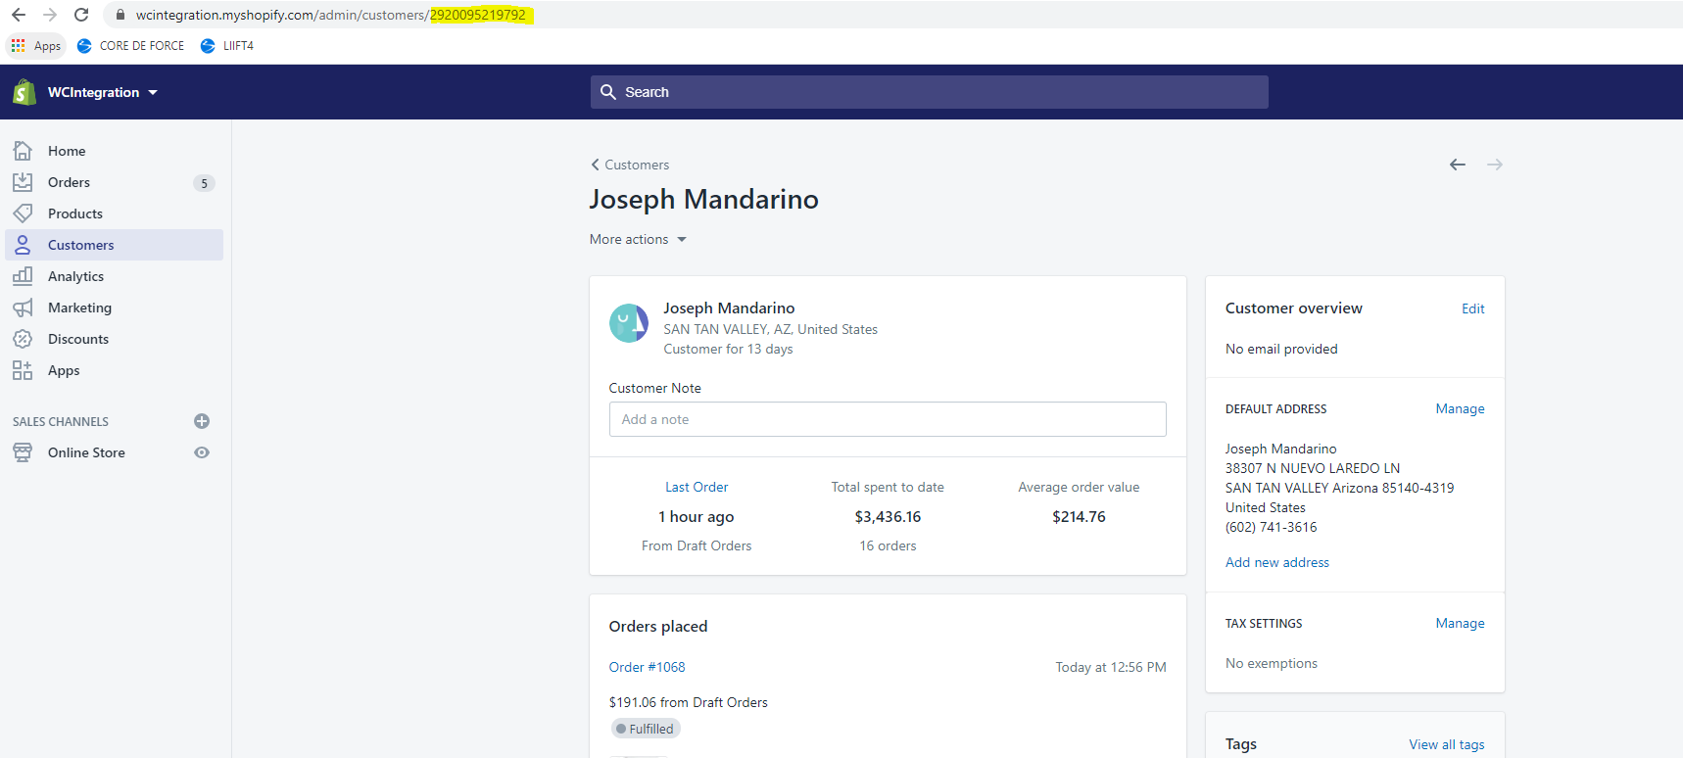Click the Apps grid icon in sidebar

pos(23,370)
